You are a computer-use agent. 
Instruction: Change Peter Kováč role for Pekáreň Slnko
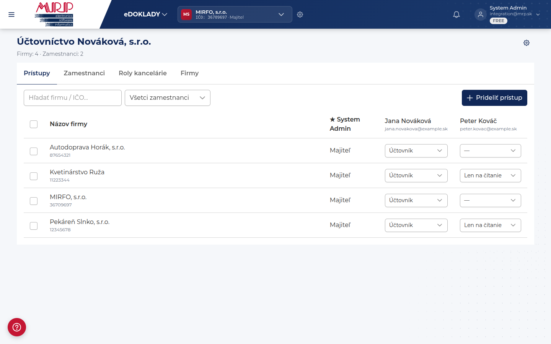(491, 225)
